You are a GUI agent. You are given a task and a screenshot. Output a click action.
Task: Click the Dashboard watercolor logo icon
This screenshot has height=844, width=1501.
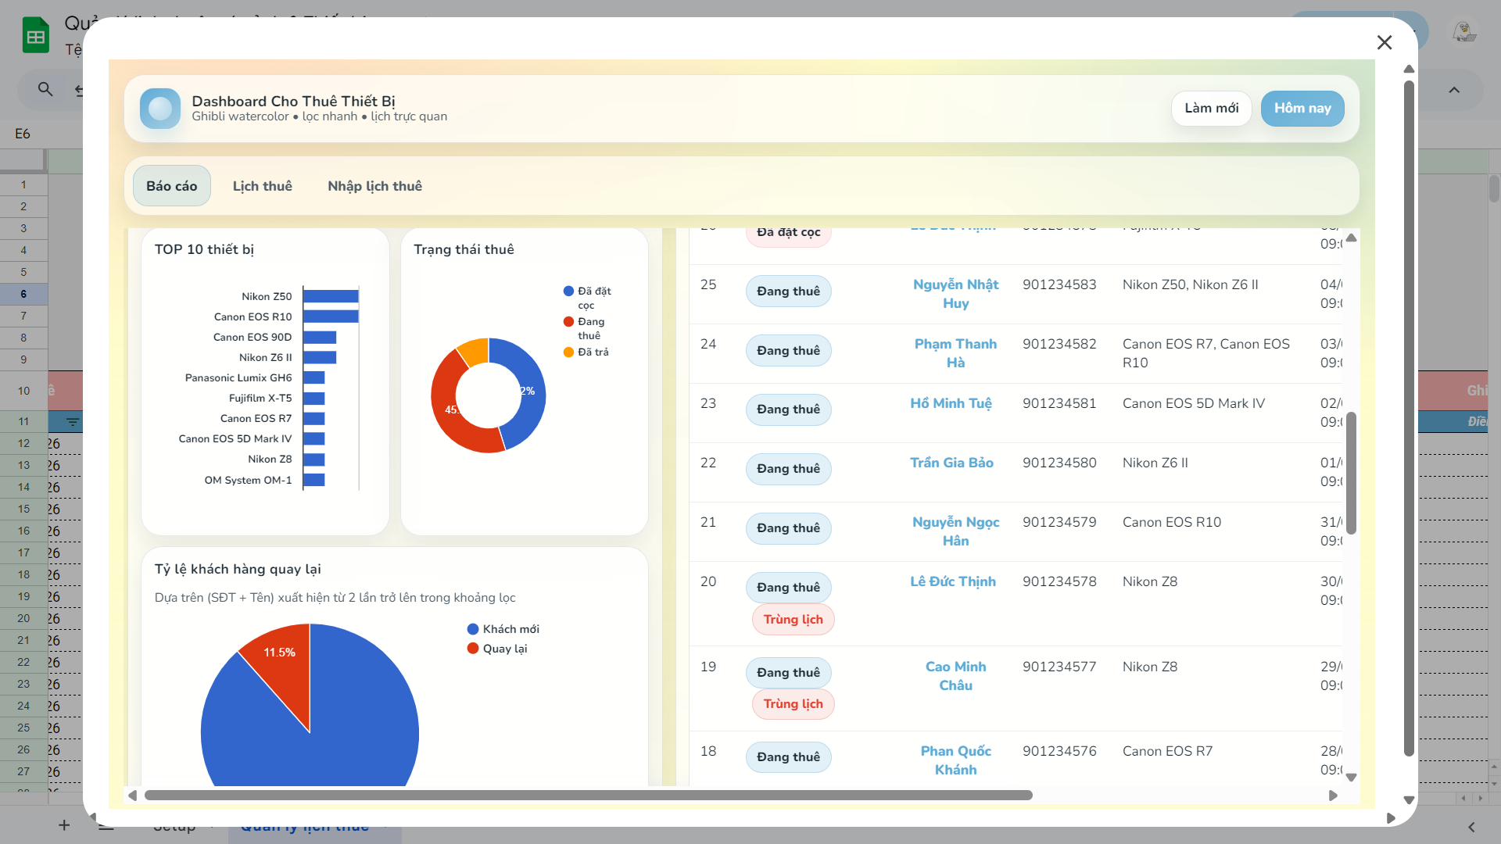tap(160, 109)
